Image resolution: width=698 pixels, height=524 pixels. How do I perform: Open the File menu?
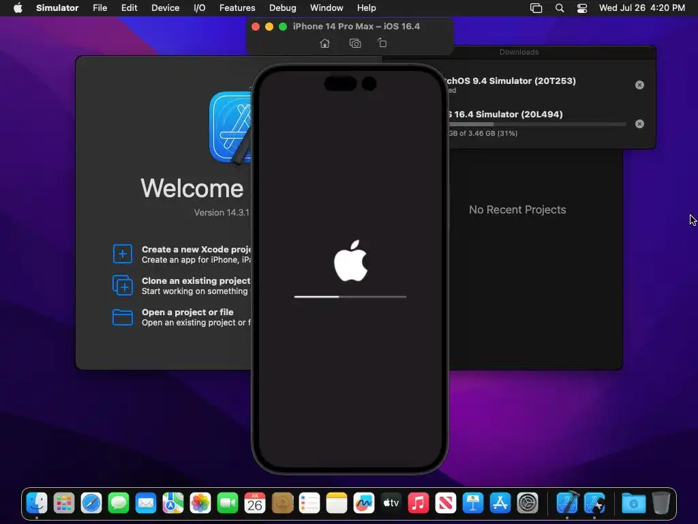click(100, 8)
